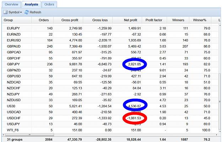Select the GBPCAD row

(x=110, y=52)
